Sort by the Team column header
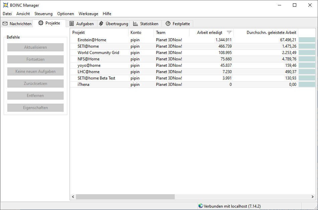The image size is (318, 210). [x=172, y=32]
